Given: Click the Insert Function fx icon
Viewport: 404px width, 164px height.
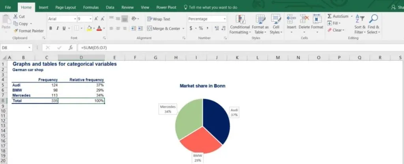Looking at the screenshot, I should click(x=71, y=47).
